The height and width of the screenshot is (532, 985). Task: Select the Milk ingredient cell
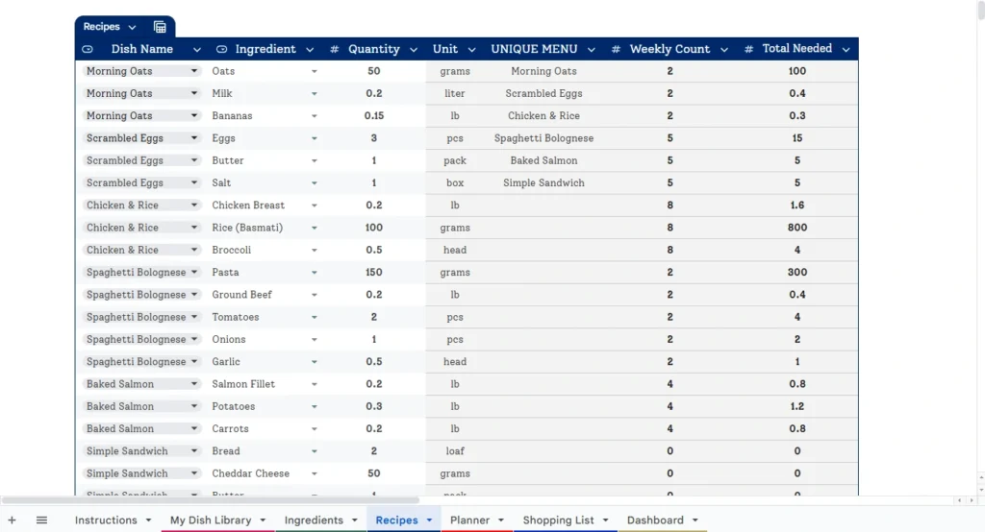pyautogui.click(x=264, y=93)
